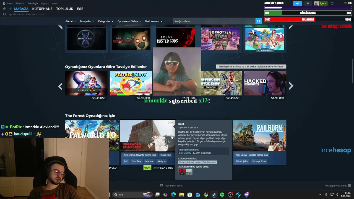Click the taskbar volume icon

tap(337, 195)
